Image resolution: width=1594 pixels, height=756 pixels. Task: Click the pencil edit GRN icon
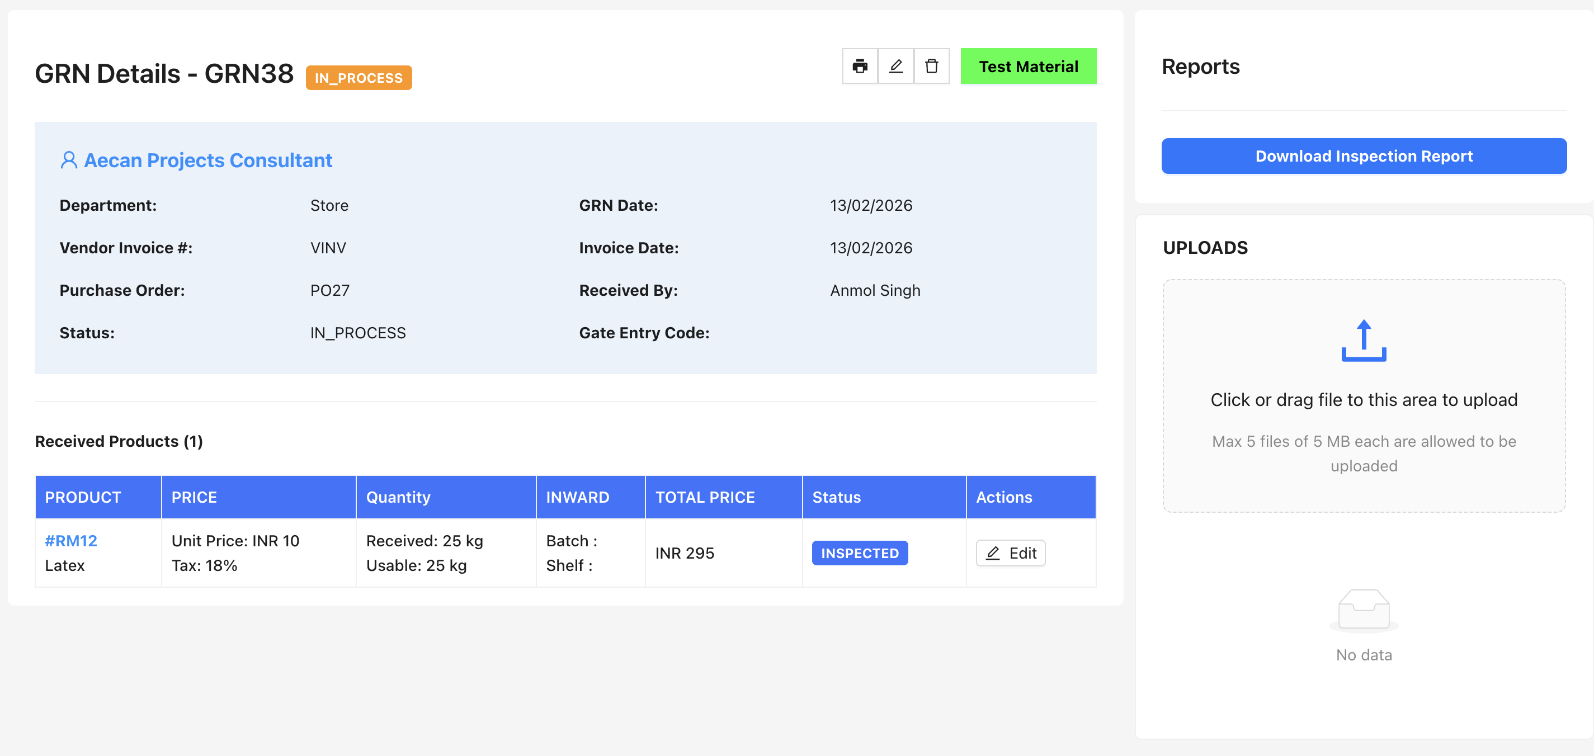[895, 66]
